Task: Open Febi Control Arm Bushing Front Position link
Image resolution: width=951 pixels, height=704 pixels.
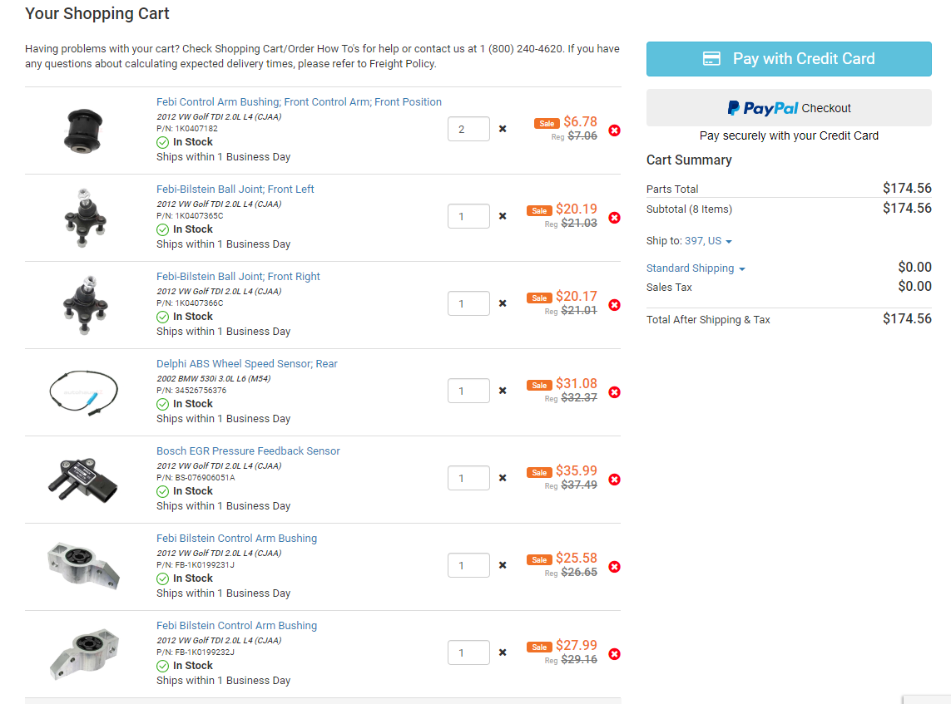Action: [x=299, y=101]
